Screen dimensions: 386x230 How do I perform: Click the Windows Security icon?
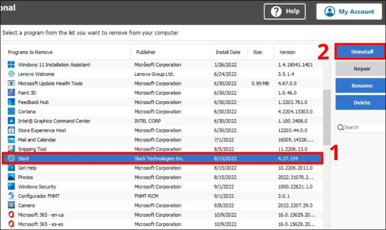point(11,187)
